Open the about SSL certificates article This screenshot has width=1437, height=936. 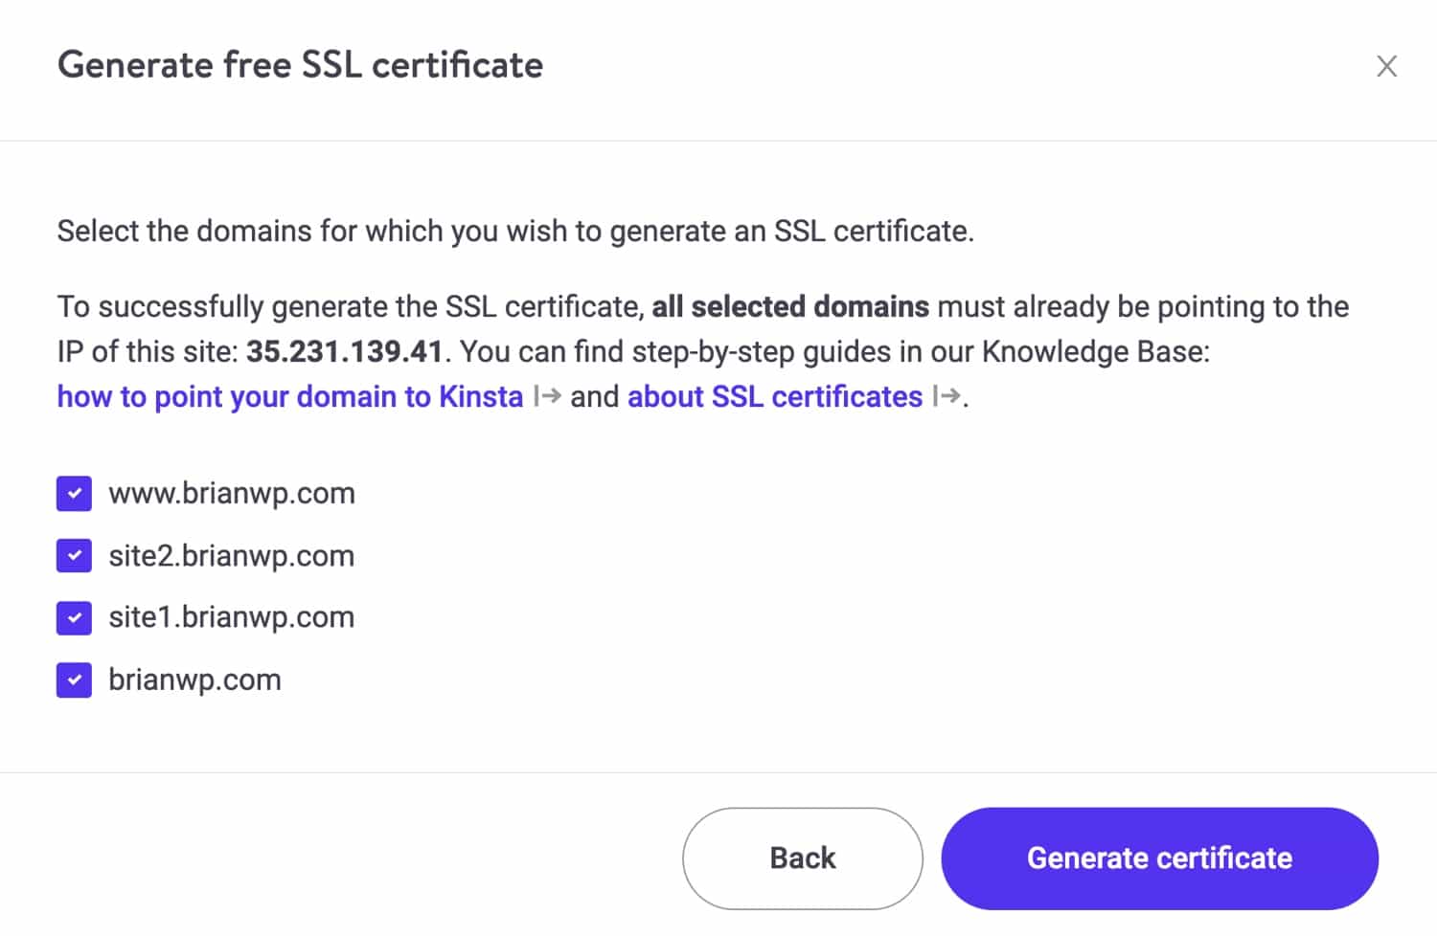772,396
